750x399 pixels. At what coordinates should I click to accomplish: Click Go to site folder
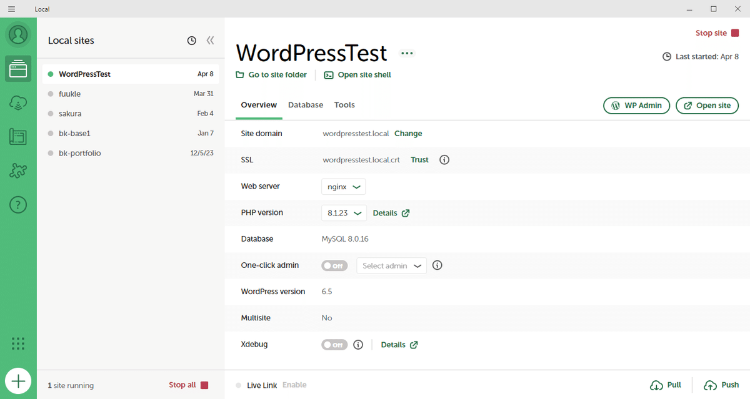(x=271, y=75)
